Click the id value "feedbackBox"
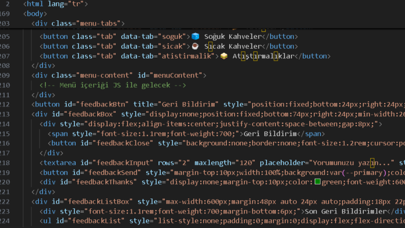Viewport: 405px width, 228px height. pyautogui.click(x=90, y=114)
